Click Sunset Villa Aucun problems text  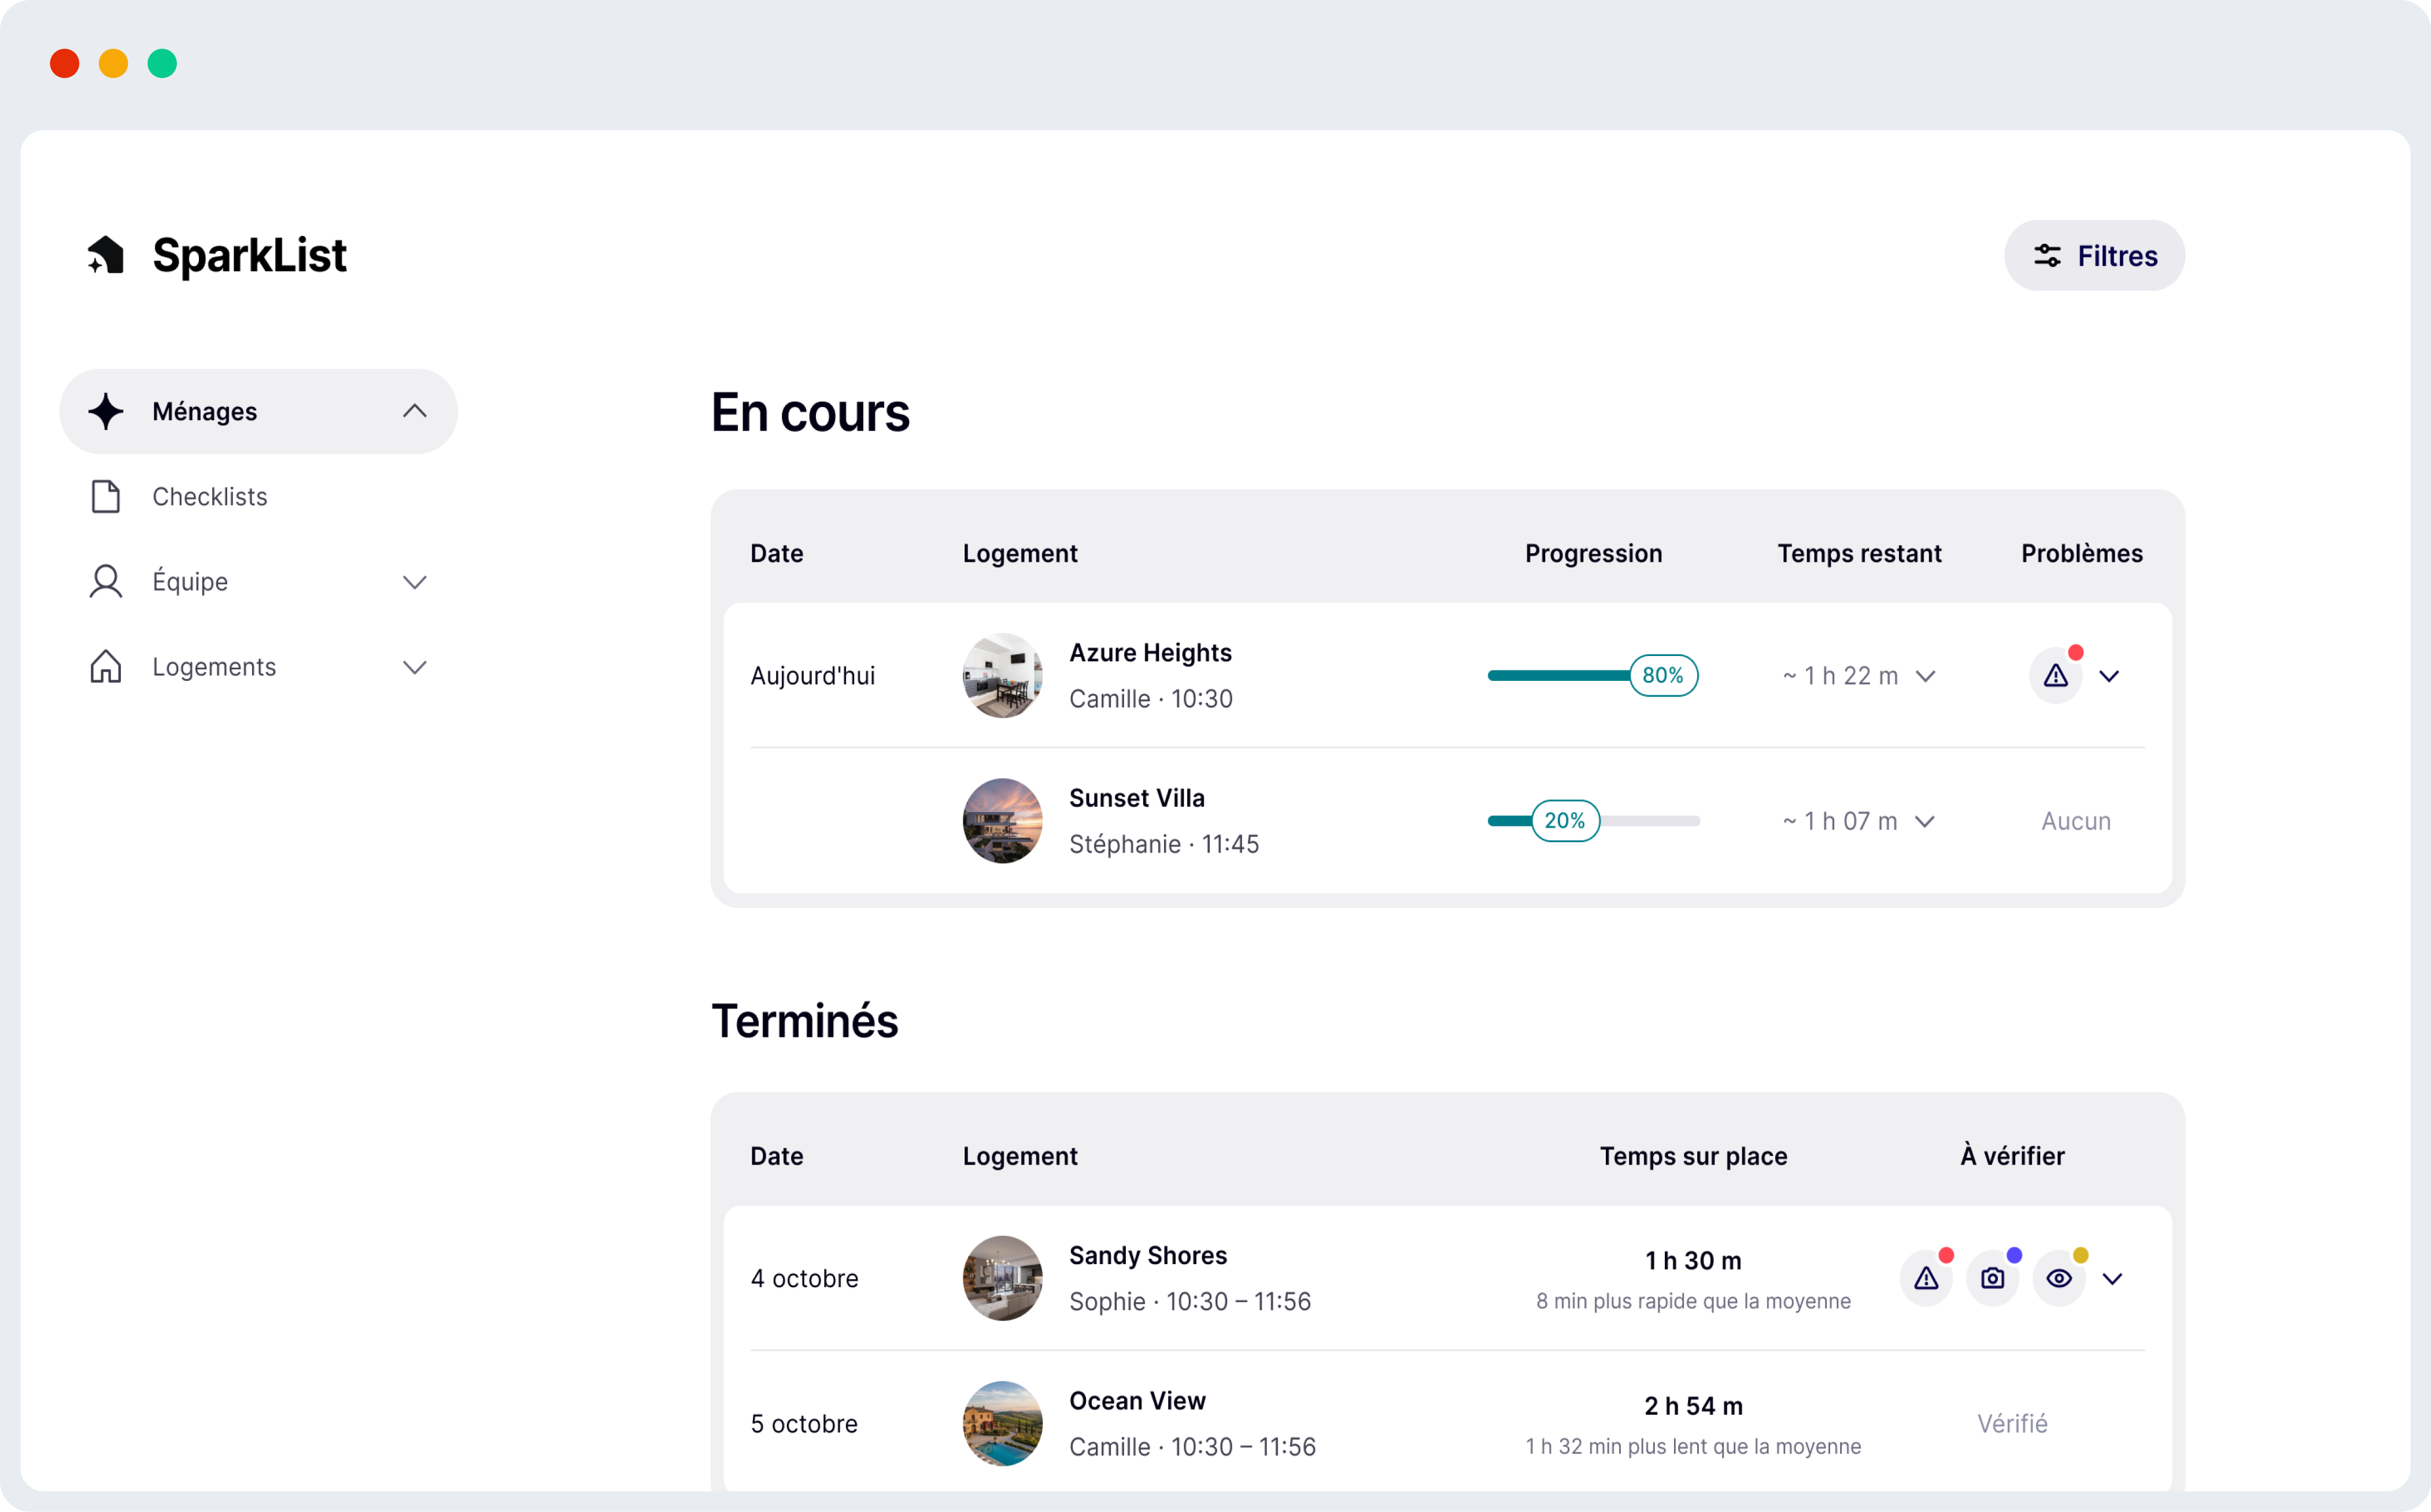click(x=2077, y=821)
